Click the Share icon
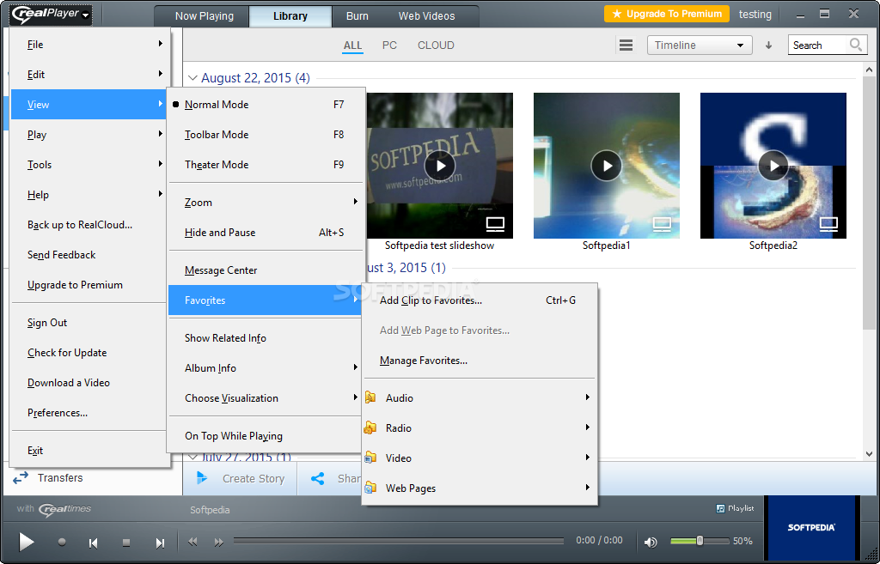The height and width of the screenshot is (564, 880). 318,478
